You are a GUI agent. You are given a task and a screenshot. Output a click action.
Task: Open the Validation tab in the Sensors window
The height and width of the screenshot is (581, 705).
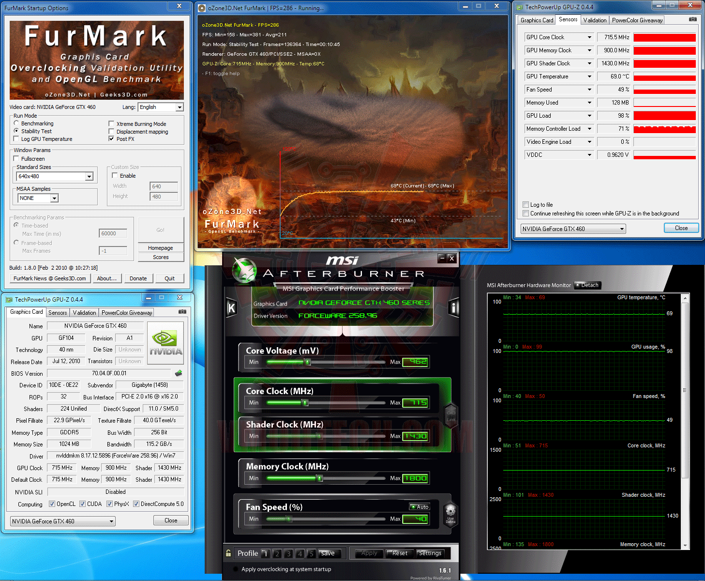click(595, 20)
